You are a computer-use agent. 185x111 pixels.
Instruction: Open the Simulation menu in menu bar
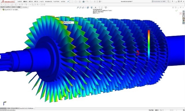(x=48, y=2)
